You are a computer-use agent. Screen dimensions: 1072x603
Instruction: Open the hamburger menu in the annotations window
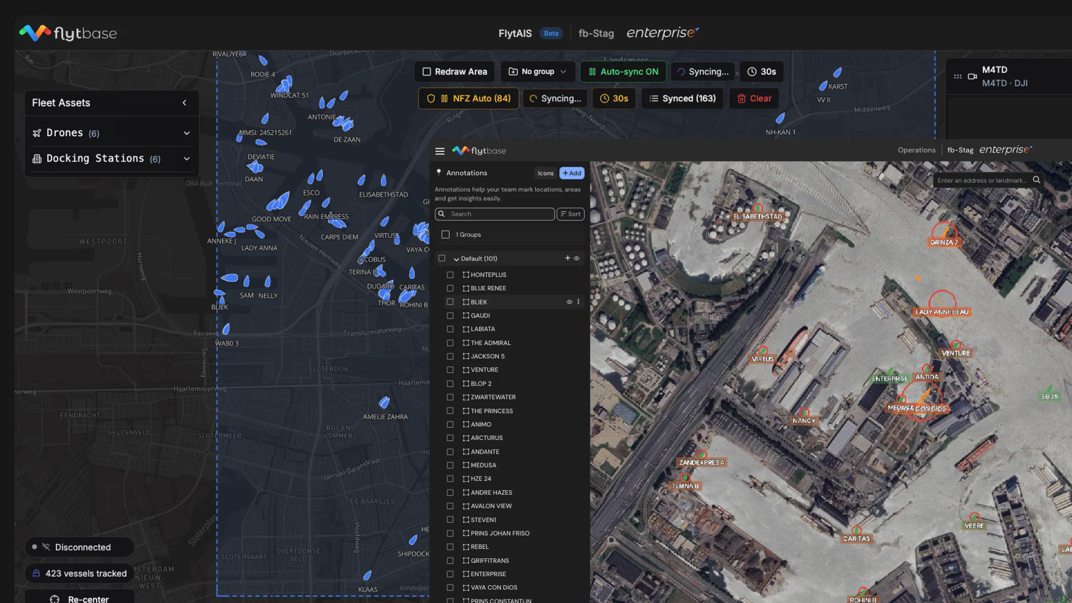tap(440, 151)
